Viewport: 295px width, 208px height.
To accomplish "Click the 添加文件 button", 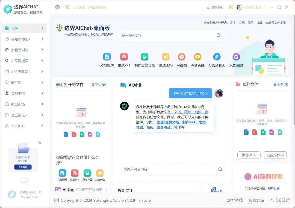I will point(249,155).
